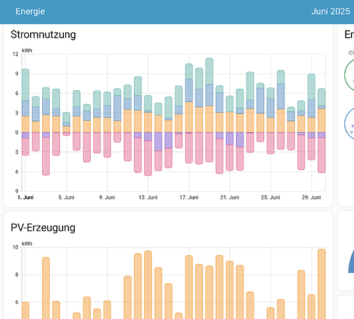The width and height of the screenshot is (354, 319).
Task: Select pink segment of 1. Juni Stromnutzung bar
Action: (x=26, y=147)
